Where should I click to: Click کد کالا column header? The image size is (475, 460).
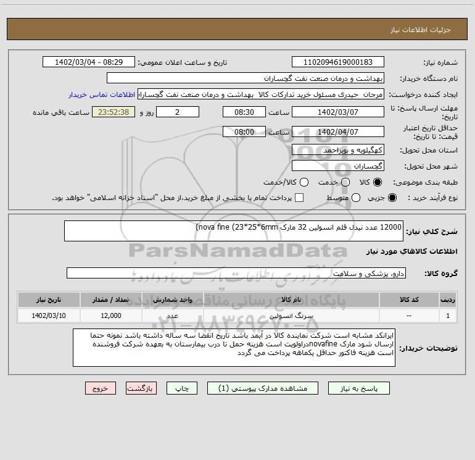point(409,299)
